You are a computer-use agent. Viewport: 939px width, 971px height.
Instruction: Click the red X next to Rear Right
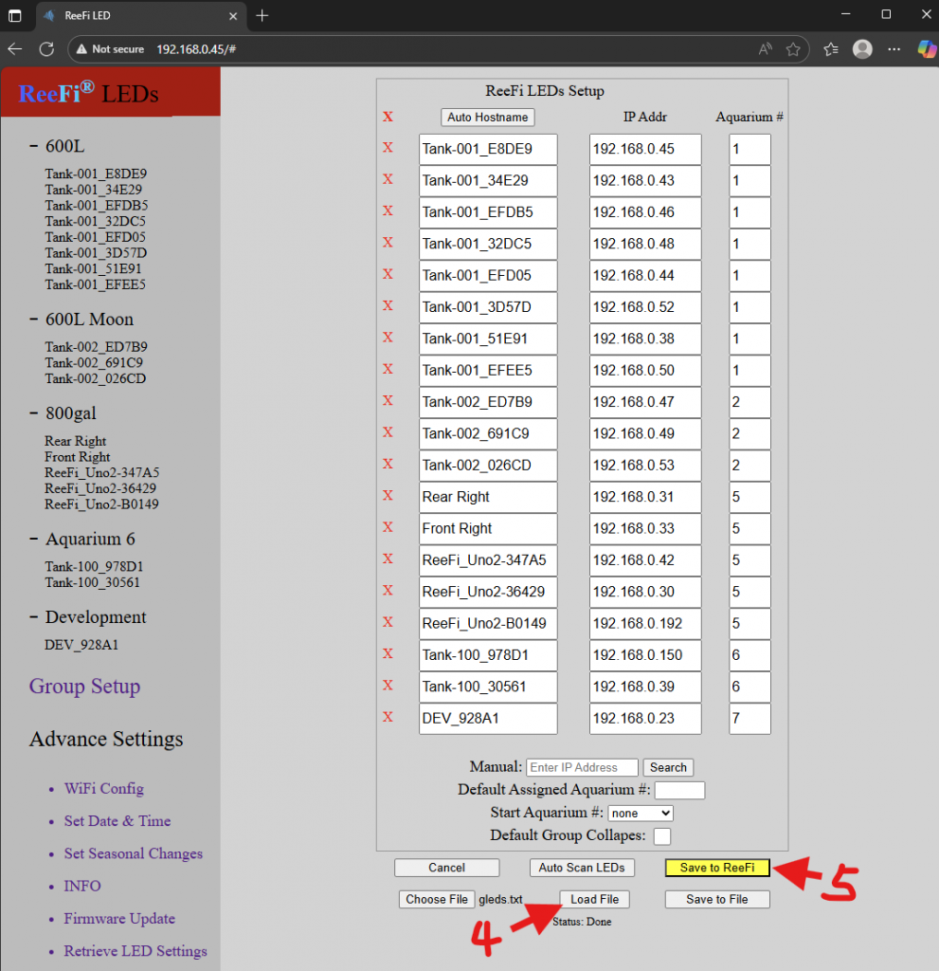(388, 495)
